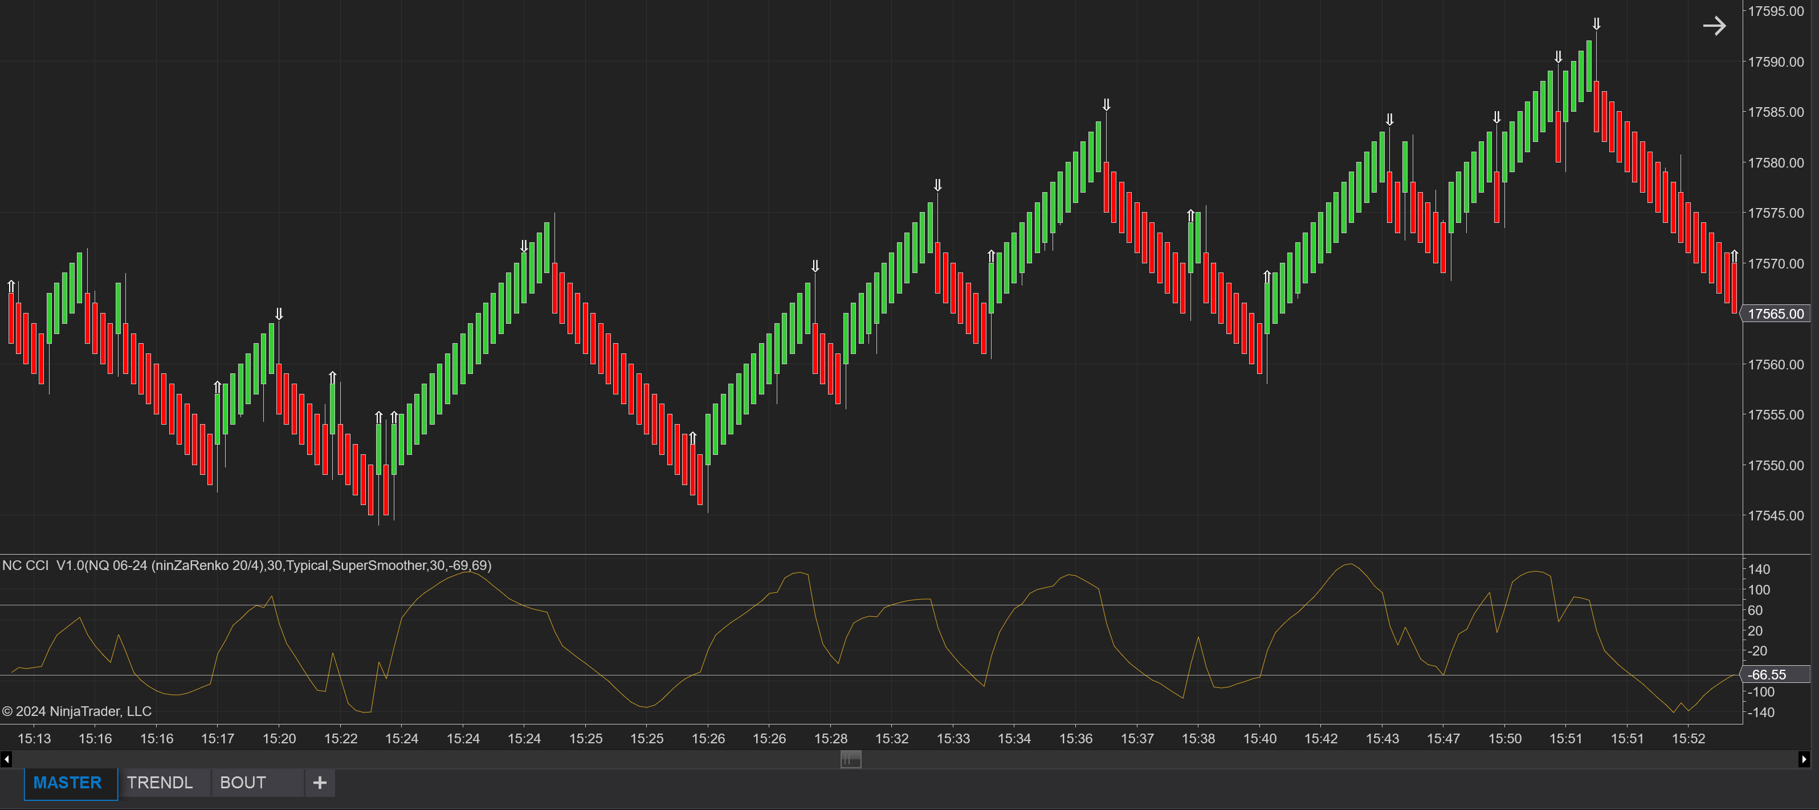The width and height of the screenshot is (1819, 810).
Task: Click the horizontal scrollbar thumb
Action: coord(851,759)
